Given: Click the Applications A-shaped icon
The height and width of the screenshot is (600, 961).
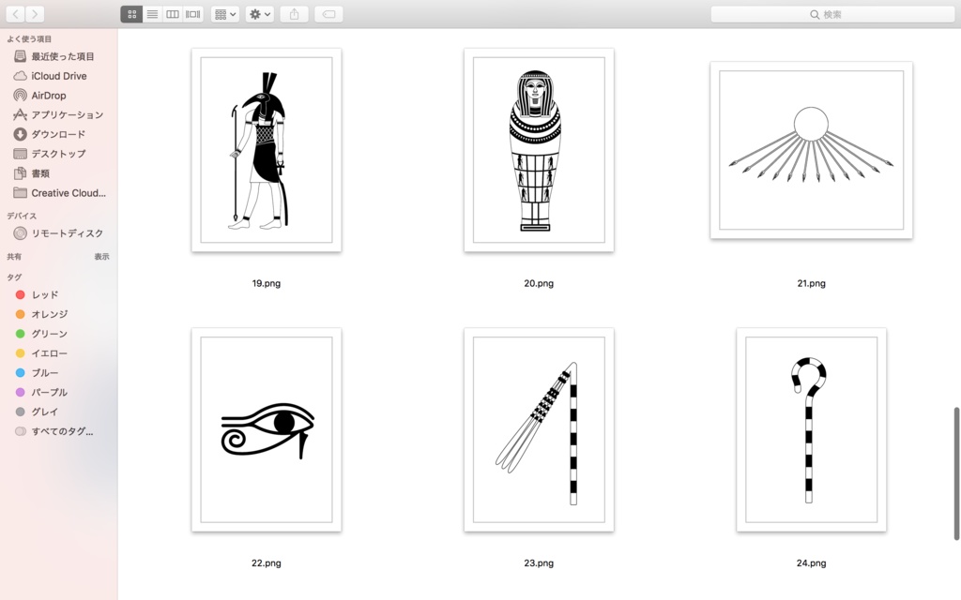Looking at the screenshot, I should coord(21,114).
